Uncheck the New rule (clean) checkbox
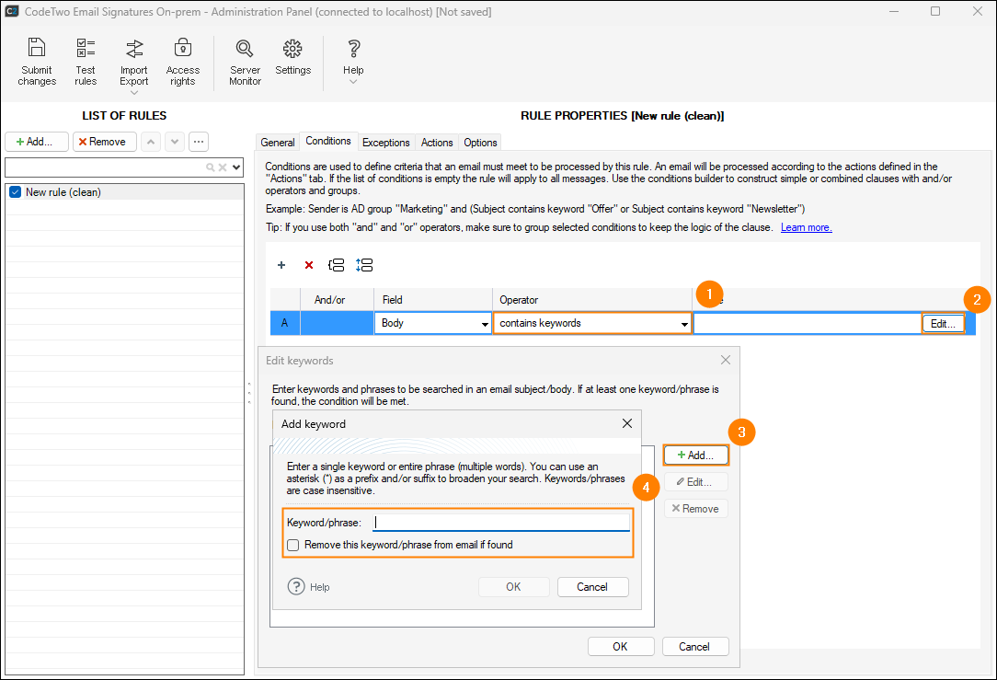Screen dimensions: 997x680 click(x=15, y=192)
